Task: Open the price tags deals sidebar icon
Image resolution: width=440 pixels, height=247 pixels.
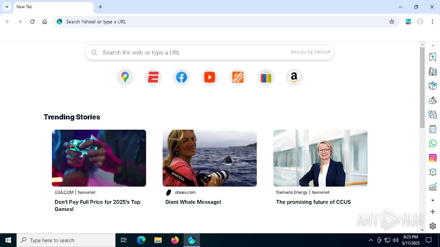Action: click(x=433, y=100)
